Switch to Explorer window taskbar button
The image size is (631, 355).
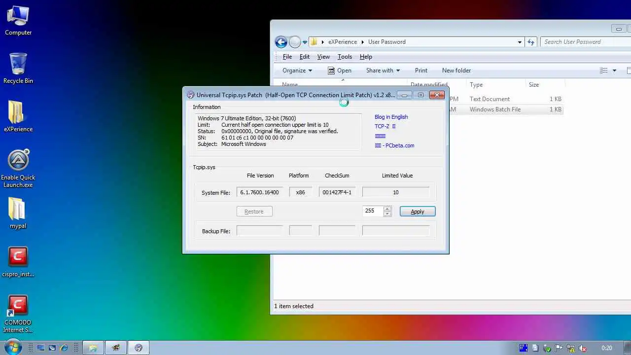pyautogui.click(x=93, y=348)
